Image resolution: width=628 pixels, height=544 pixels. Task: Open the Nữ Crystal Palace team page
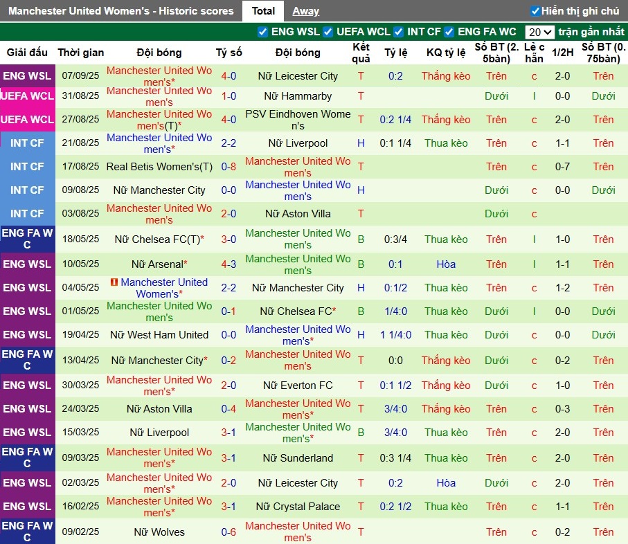298,507
